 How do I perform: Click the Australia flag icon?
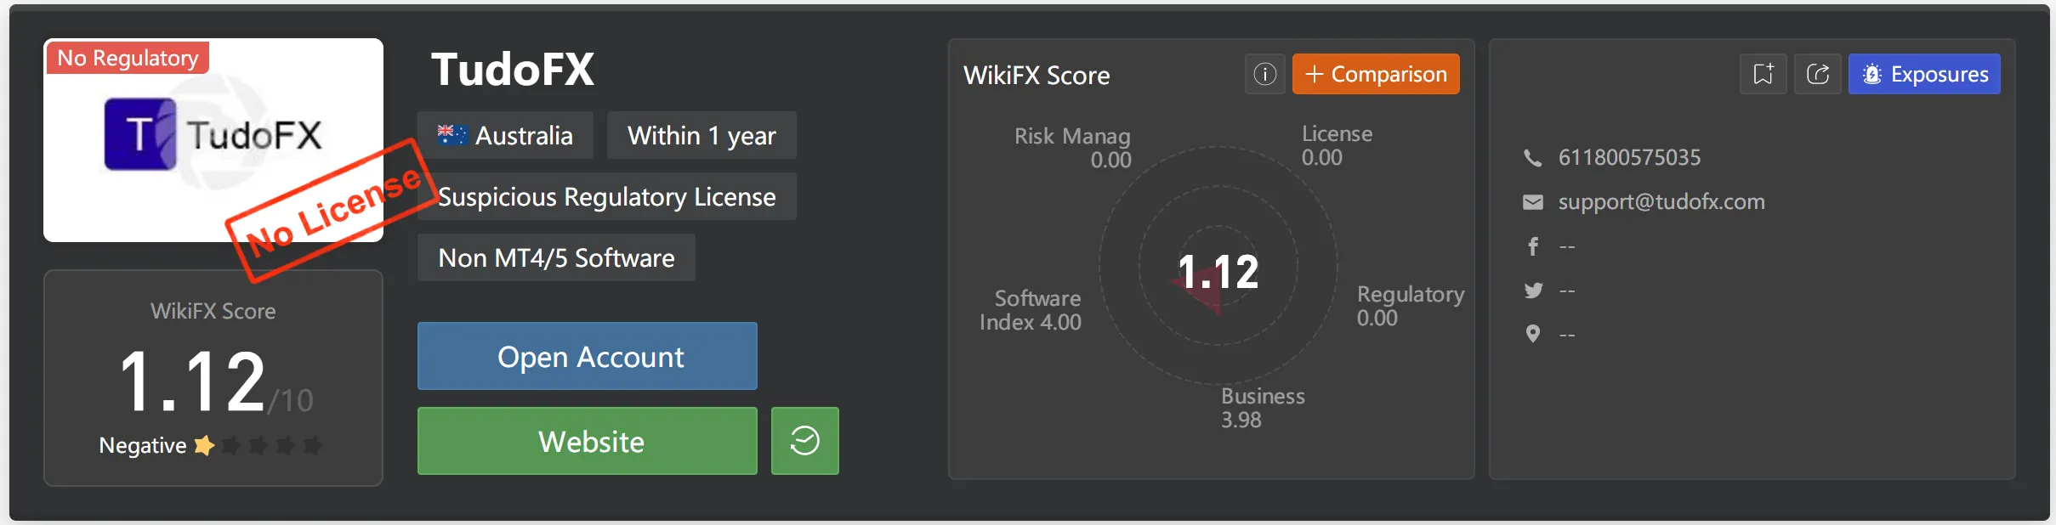pos(452,134)
